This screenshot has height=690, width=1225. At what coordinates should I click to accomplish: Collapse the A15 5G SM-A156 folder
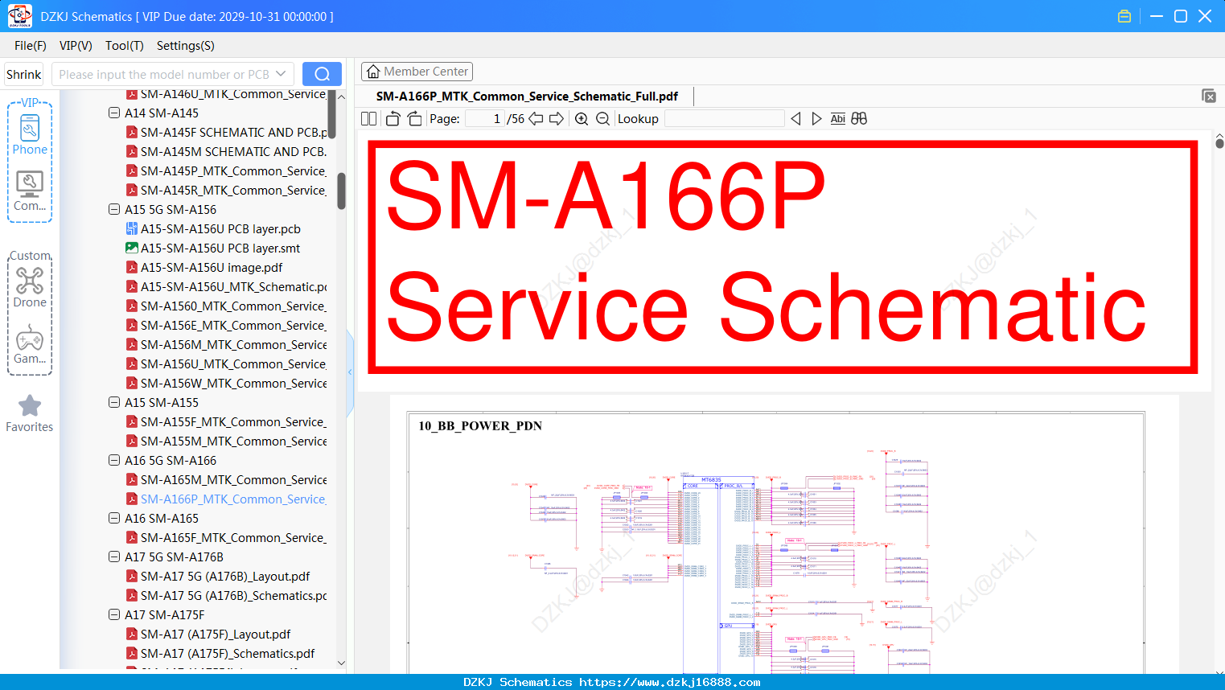click(x=114, y=210)
